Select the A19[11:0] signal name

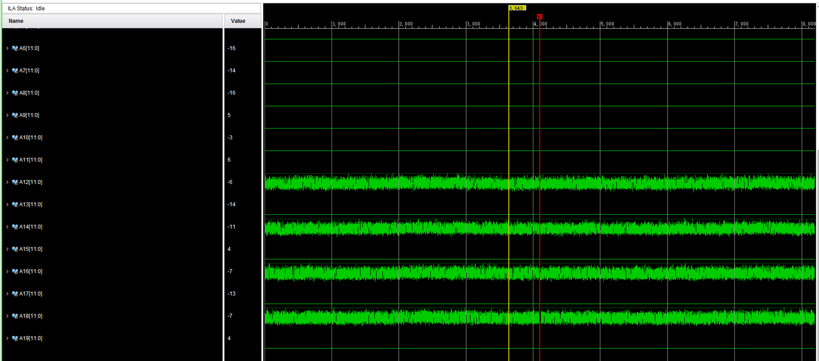click(x=31, y=339)
